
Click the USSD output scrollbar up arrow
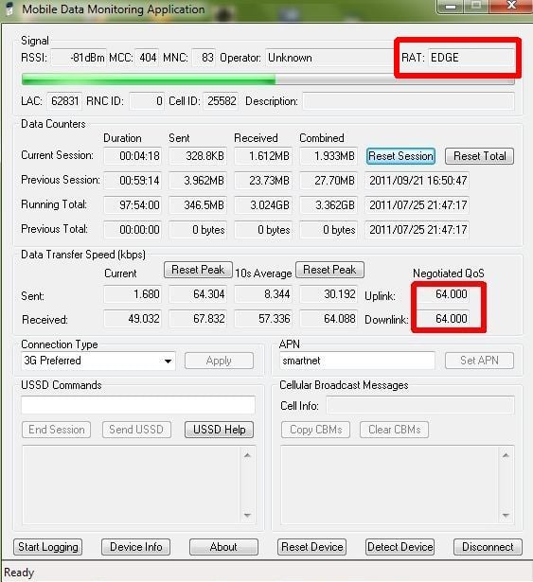(247, 455)
